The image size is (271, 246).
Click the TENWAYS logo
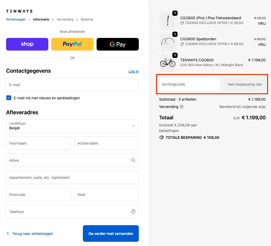pos(19,11)
